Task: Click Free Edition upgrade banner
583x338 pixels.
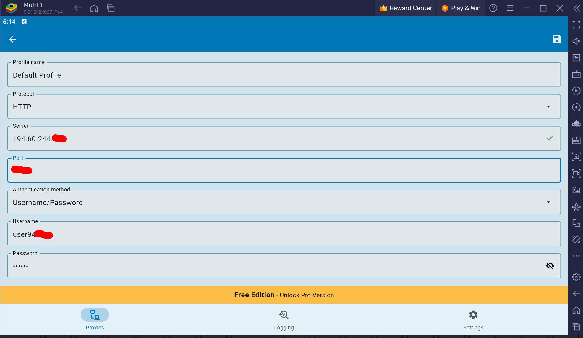Action: point(284,295)
